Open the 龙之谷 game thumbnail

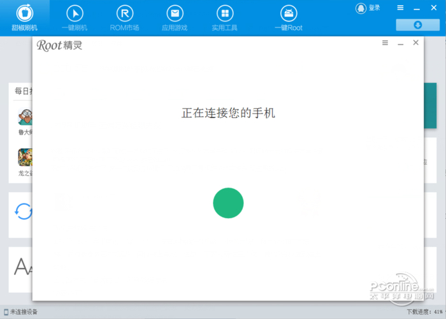coord(25,159)
